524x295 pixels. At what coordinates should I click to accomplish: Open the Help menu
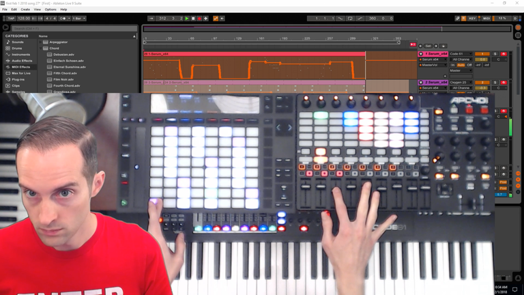[63, 10]
